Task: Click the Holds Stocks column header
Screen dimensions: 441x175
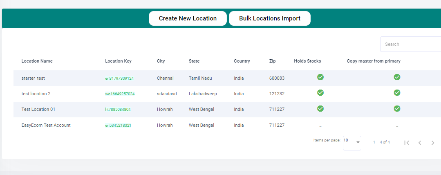Action: click(307, 61)
